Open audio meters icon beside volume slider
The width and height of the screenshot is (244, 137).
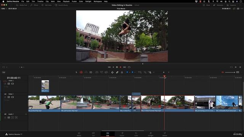pyautogui.click(x=238, y=72)
